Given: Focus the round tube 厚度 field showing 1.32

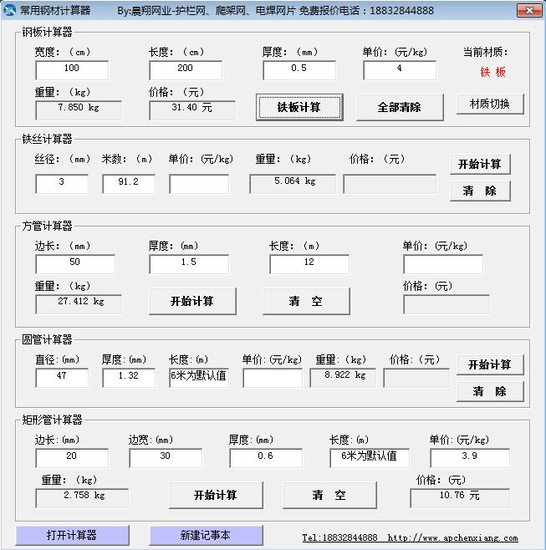Looking at the screenshot, I should (129, 378).
